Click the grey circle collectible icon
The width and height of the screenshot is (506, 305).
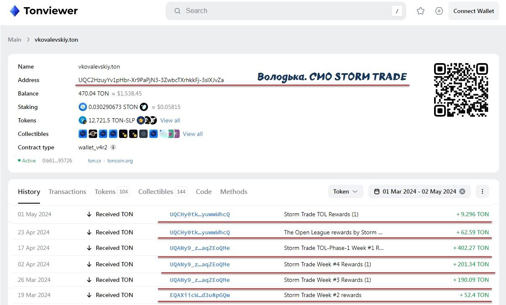click(x=143, y=134)
